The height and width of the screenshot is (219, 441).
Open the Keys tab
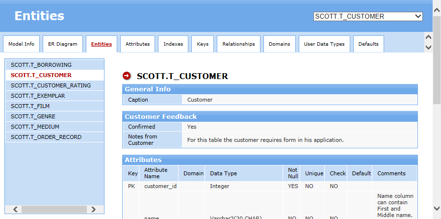(x=203, y=44)
